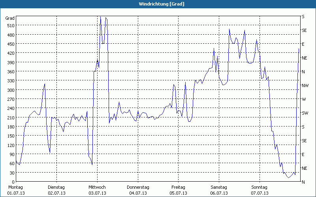Select the "W" compass label
Image resolution: width=316 pixels, height=197 pixels.
(x=304, y=99)
